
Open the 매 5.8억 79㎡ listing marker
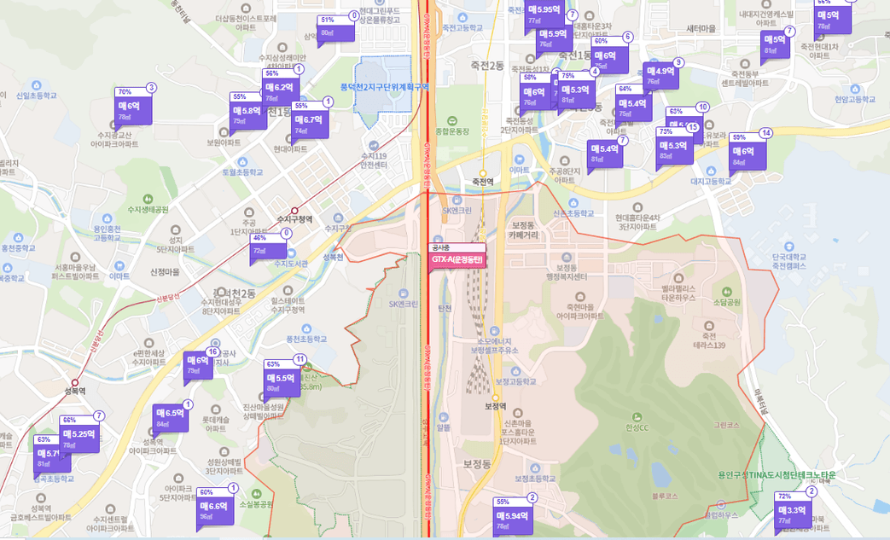247,111
